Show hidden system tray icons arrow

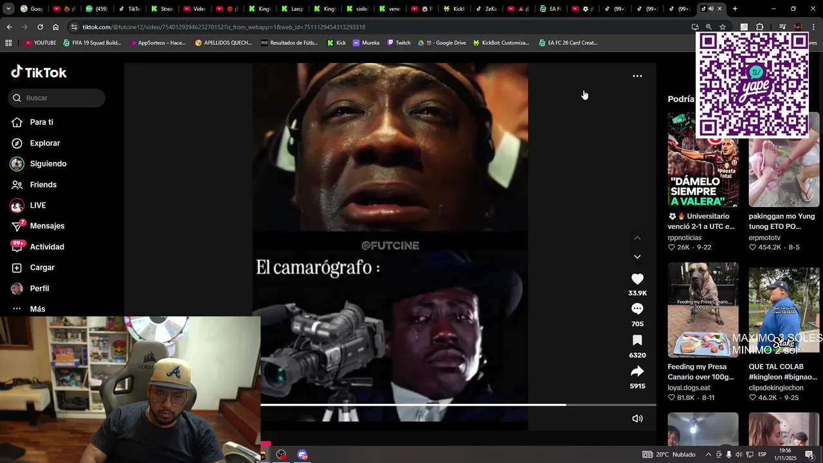coord(709,455)
